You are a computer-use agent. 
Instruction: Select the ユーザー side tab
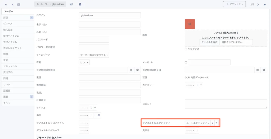(x=18, y=11)
